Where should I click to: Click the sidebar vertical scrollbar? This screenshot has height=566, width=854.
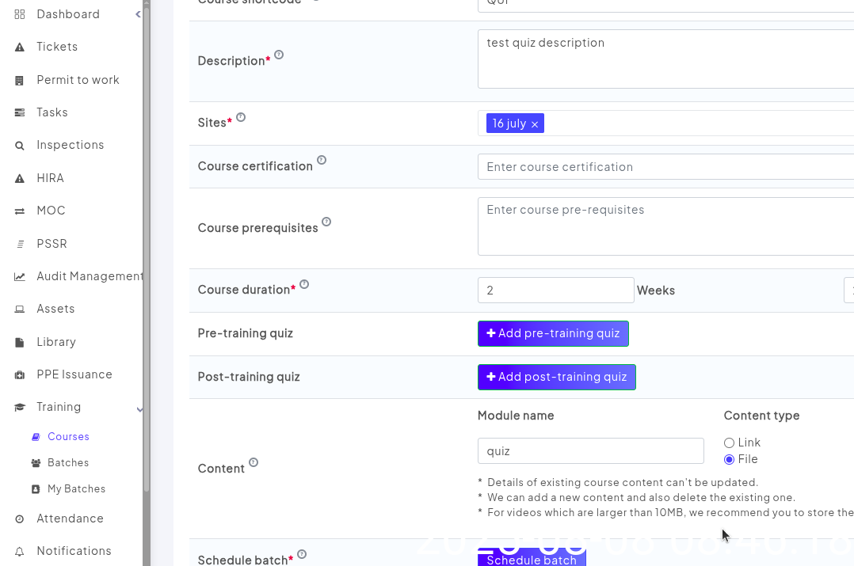pyautogui.click(x=147, y=237)
